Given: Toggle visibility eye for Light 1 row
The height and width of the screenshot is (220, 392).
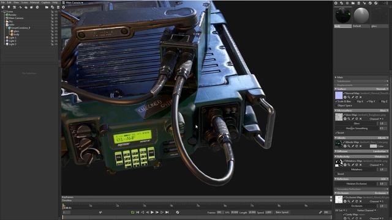Looking at the screenshot, I should coord(56,38).
